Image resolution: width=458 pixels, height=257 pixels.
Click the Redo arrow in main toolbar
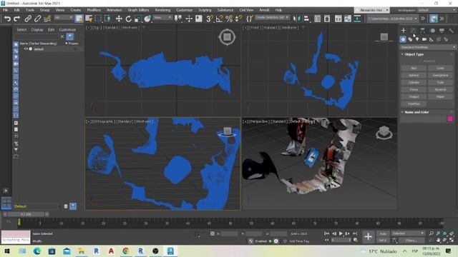[x=17, y=19]
